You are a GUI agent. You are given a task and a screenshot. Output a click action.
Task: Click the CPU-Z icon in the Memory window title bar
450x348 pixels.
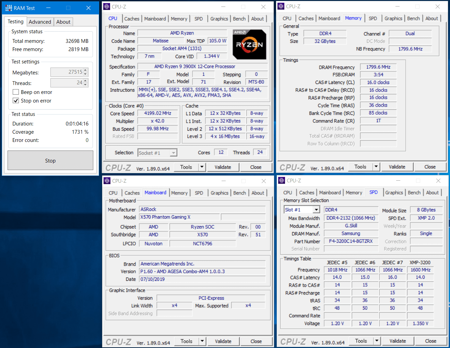(281, 6)
